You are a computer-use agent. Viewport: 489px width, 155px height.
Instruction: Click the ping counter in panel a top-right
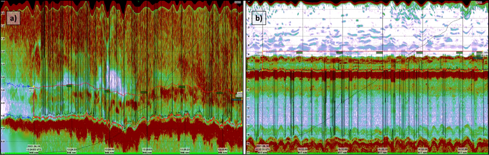tap(237, 3)
